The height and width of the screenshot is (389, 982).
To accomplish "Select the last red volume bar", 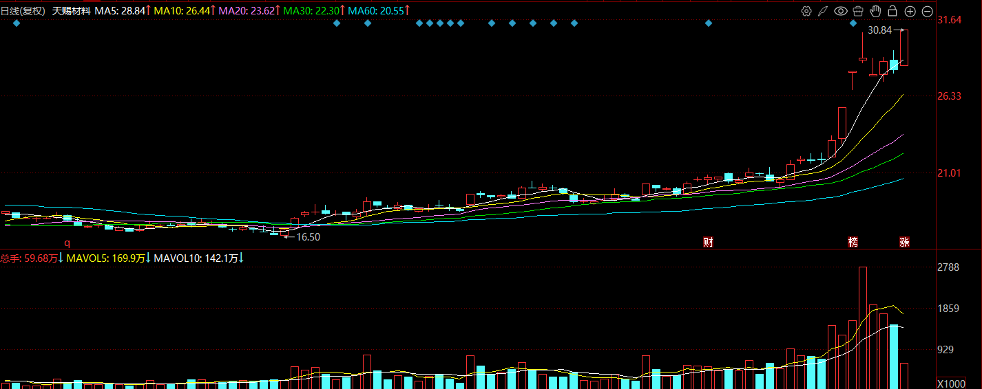I will pyautogui.click(x=904, y=376).
